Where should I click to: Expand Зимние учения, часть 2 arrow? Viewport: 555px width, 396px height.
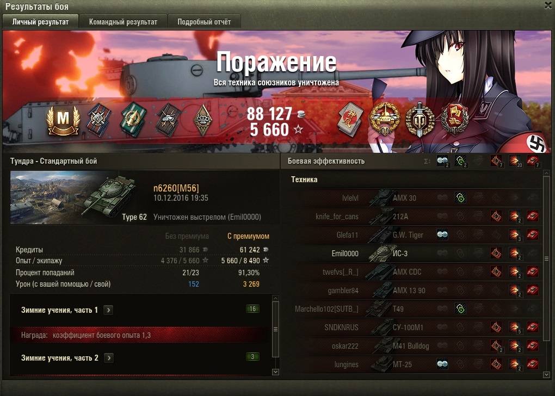click(109, 358)
